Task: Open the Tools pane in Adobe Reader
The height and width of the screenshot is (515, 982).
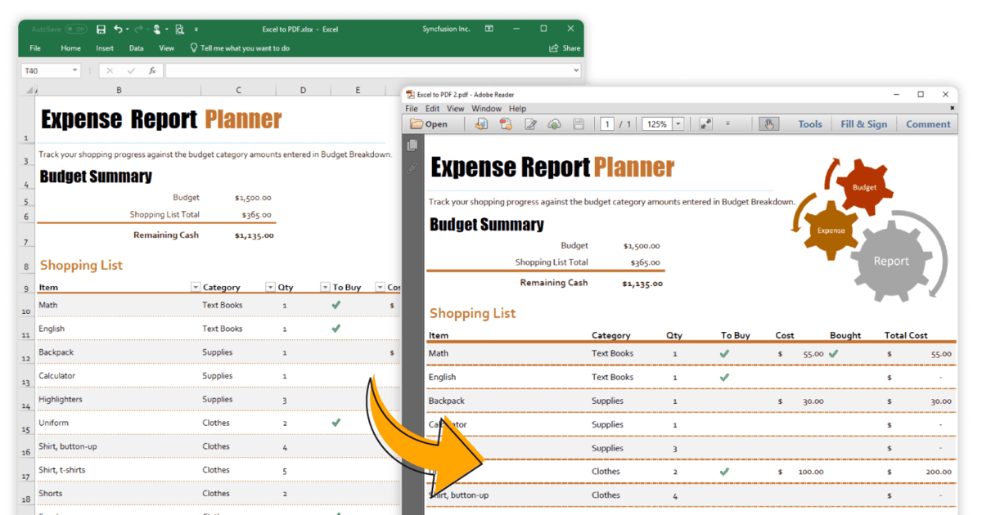Action: (x=810, y=124)
